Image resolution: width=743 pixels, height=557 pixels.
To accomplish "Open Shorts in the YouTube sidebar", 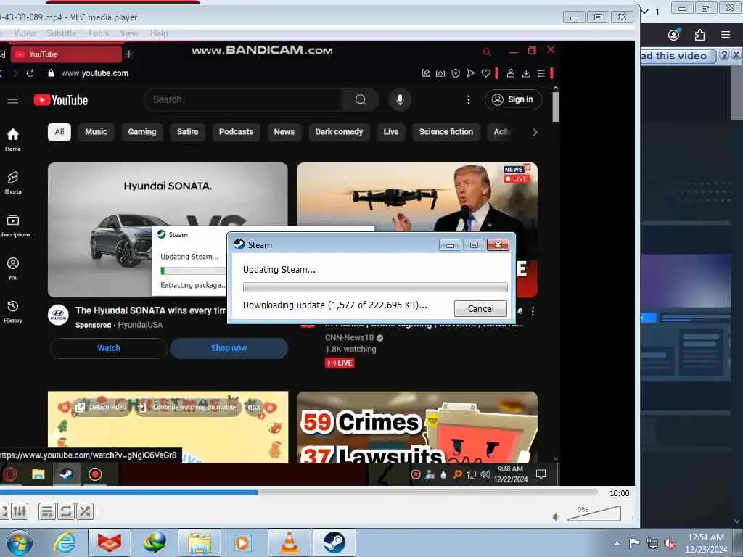I will [13, 183].
